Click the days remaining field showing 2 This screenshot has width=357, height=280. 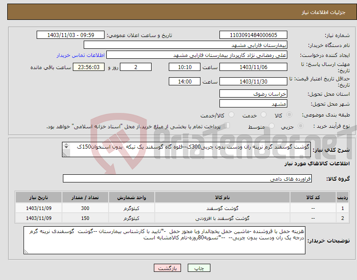point(136,67)
